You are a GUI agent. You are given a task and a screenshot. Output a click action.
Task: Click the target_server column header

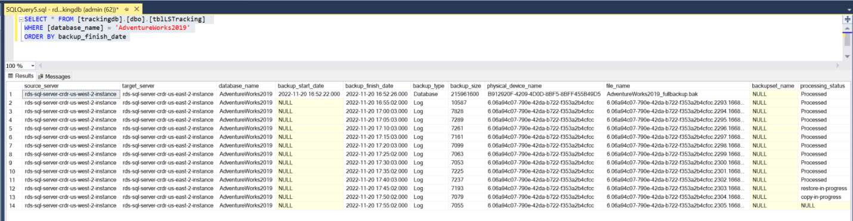[168, 86]
